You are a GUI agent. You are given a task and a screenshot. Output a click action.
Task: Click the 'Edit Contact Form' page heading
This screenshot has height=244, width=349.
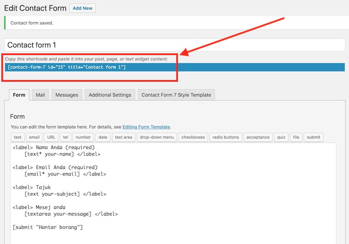(x=35, y=8)
